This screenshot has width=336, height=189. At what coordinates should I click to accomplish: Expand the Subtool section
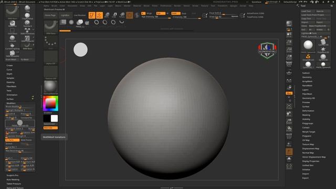click(x=306, y=73)
